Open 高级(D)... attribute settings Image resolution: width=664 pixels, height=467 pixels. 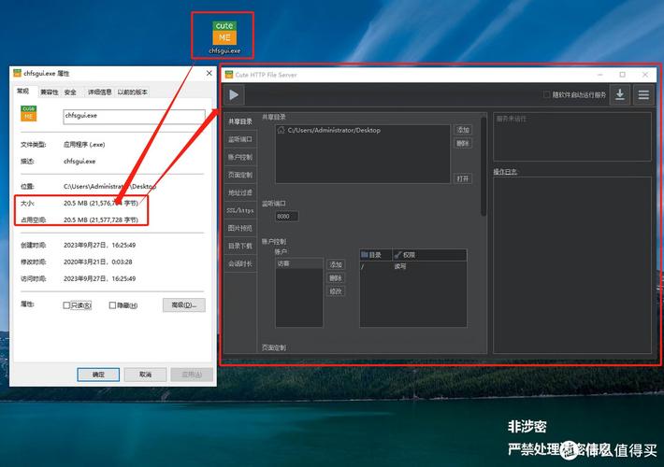[184, 305]
